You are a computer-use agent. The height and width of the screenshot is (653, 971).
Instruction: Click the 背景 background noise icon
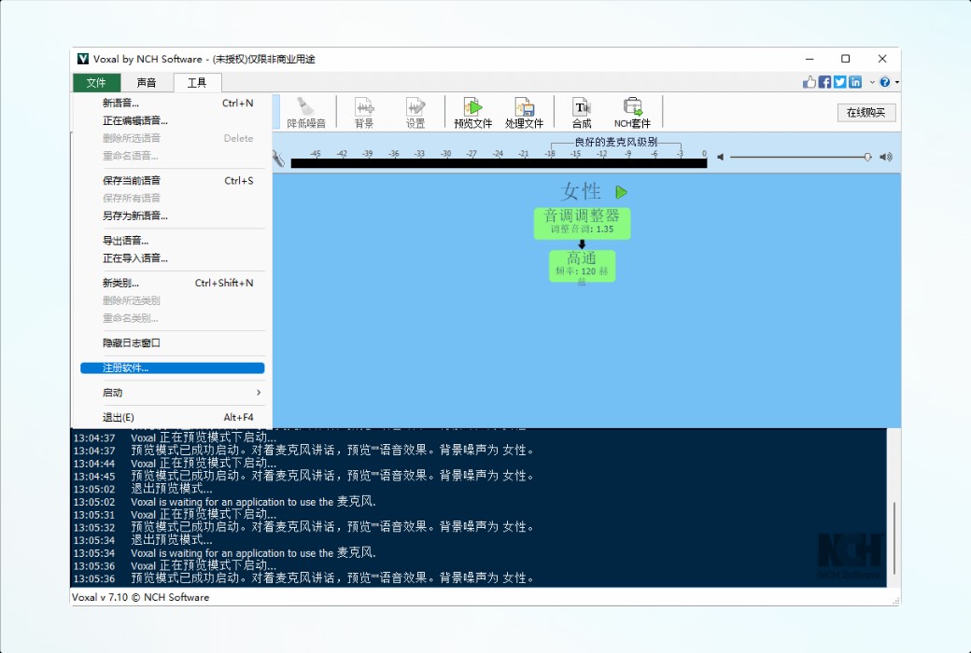(363, 113)
